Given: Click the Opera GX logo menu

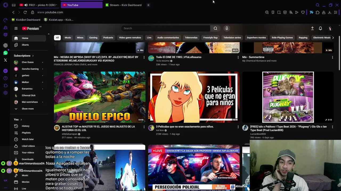Looking at the screenshot, I should coord(5,5).
